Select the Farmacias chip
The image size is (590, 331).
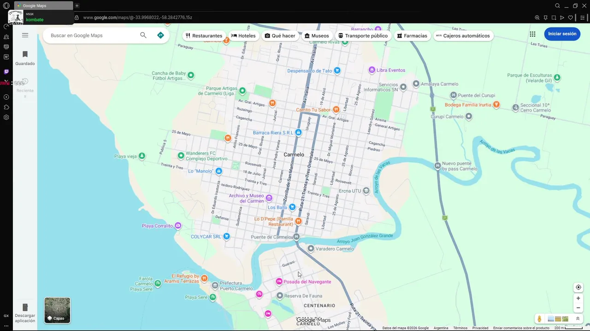click(x=412, y=36)
